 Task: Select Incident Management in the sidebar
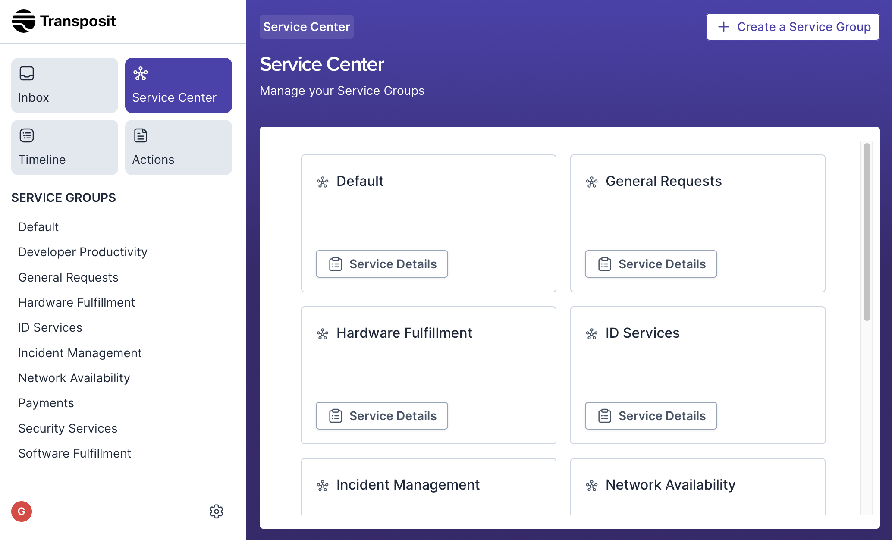coord(80,353)
